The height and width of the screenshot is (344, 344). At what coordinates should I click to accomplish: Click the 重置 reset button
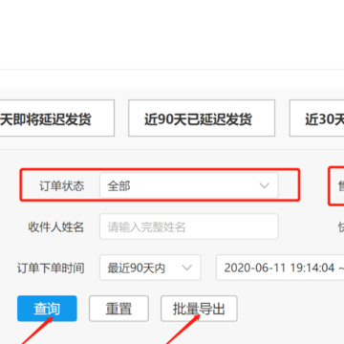[118, 309]
